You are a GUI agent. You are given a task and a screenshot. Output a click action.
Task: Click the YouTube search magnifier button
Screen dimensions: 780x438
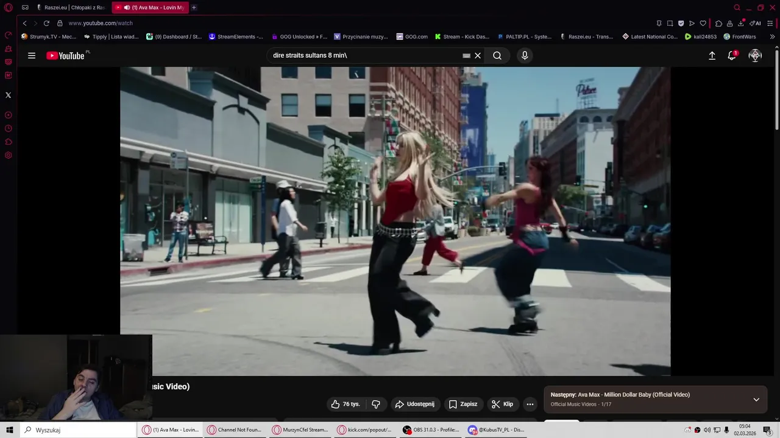pyautogui.click(x=497, y=55)
